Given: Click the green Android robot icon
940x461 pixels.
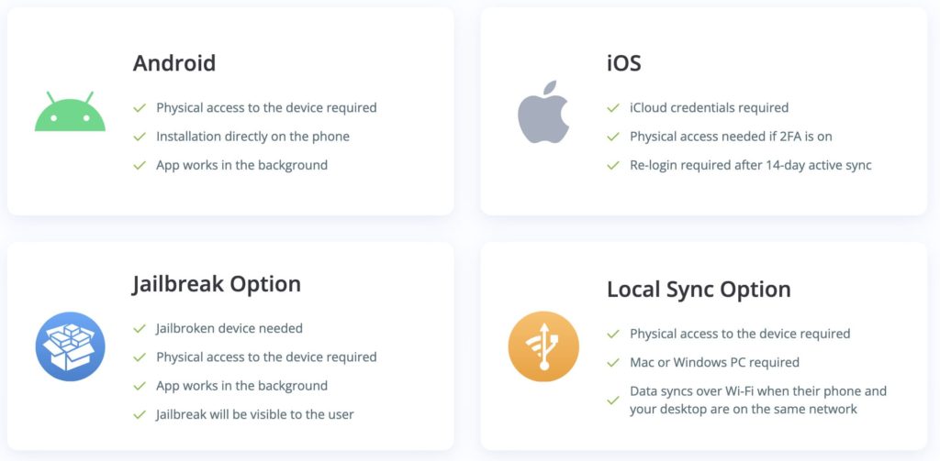Looking at the screenshot, I should (70, 112).
